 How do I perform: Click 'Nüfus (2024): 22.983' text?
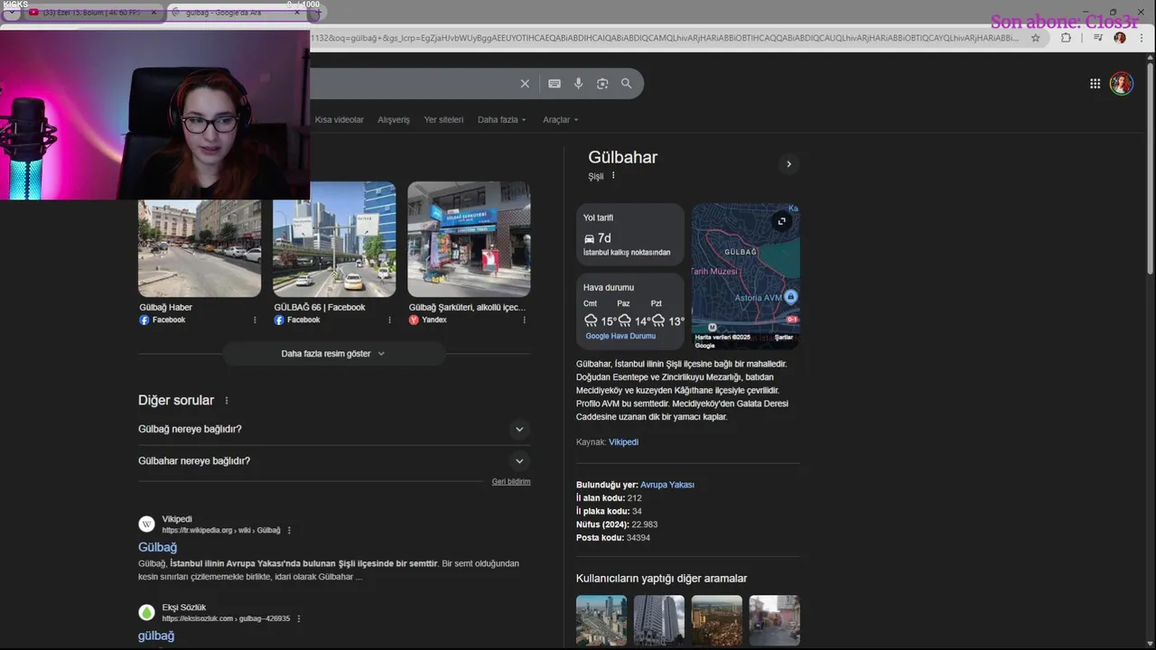617,525
